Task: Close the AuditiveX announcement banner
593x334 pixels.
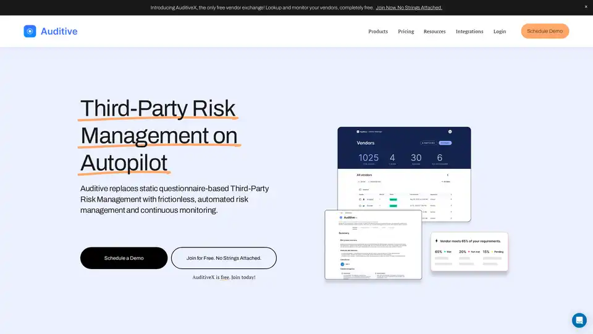Action: click(x=586, y=7)
